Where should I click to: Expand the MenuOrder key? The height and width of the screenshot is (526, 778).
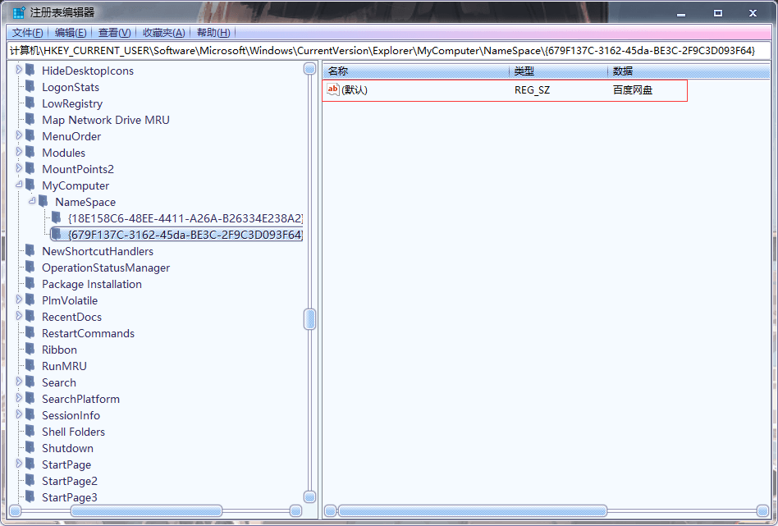(x=19, y=135)
